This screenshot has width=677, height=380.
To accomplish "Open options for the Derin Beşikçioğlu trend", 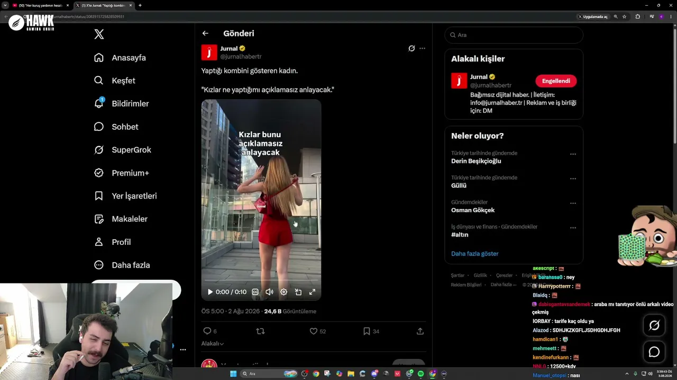I will [x=573, y=154].
